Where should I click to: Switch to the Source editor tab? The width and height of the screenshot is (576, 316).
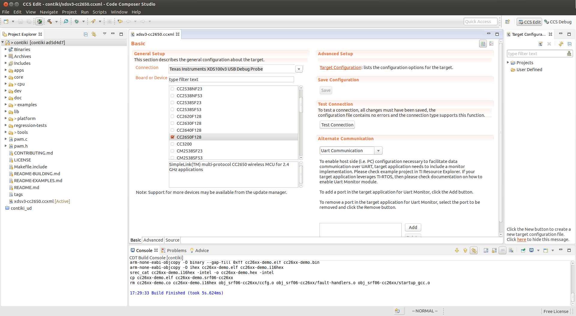point(172,240)
